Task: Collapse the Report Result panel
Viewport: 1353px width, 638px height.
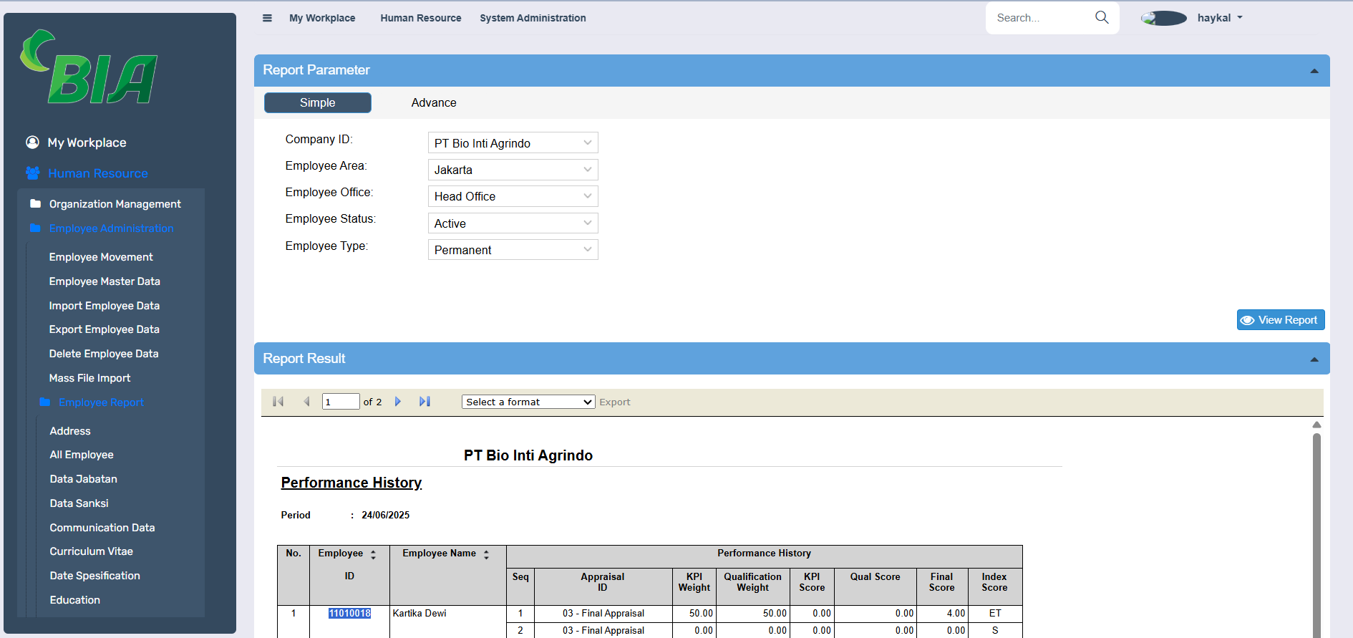Action: tap(1314, 359)
